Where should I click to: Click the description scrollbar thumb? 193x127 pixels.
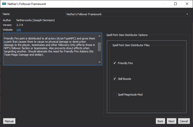pyautogui.click(x=99, y=47)
